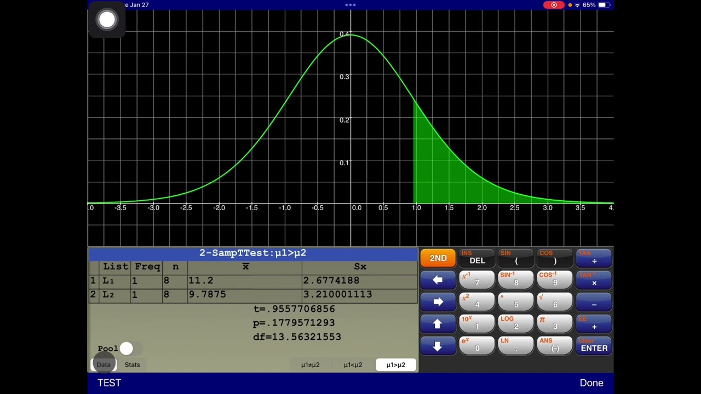Toggle the Pool switch
Screen dimensions: 701x394
tap(131, 348)
